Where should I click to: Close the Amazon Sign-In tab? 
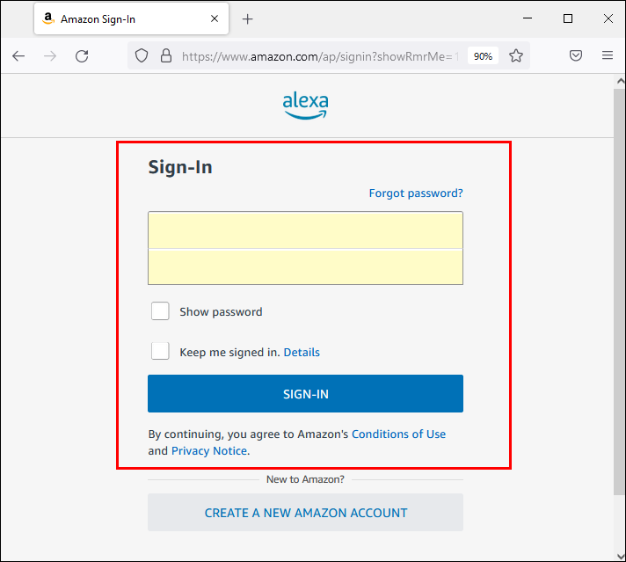coord(215,18)
